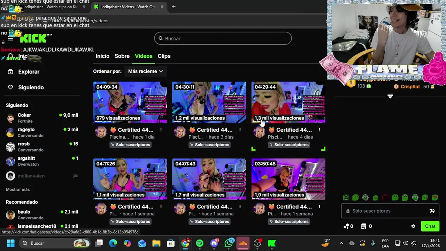Switch to the Inicio tab
446x251 pixels.
pos(102,56)
